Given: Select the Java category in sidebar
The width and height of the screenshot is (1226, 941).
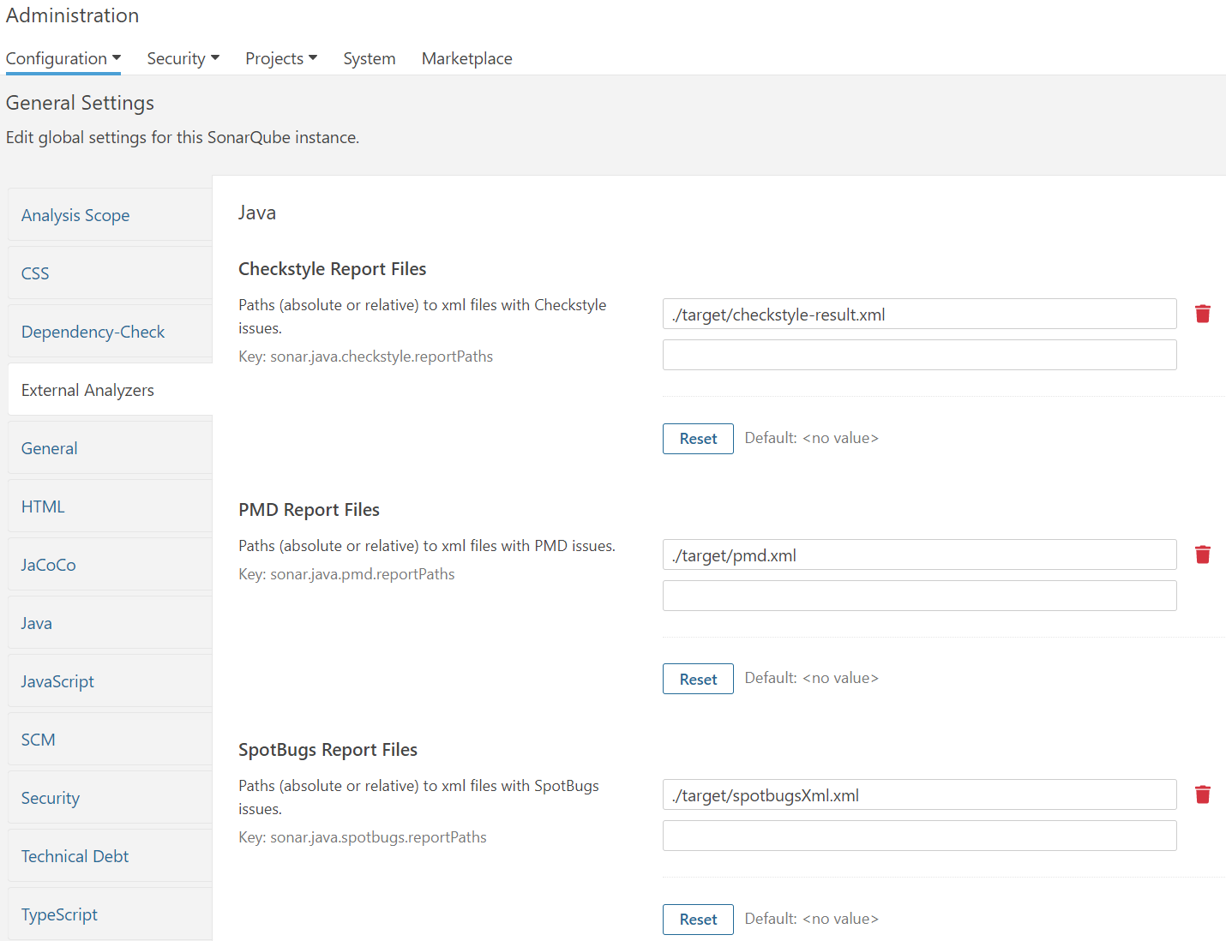Looking at the screenshot, I should (x=111, y=623).
